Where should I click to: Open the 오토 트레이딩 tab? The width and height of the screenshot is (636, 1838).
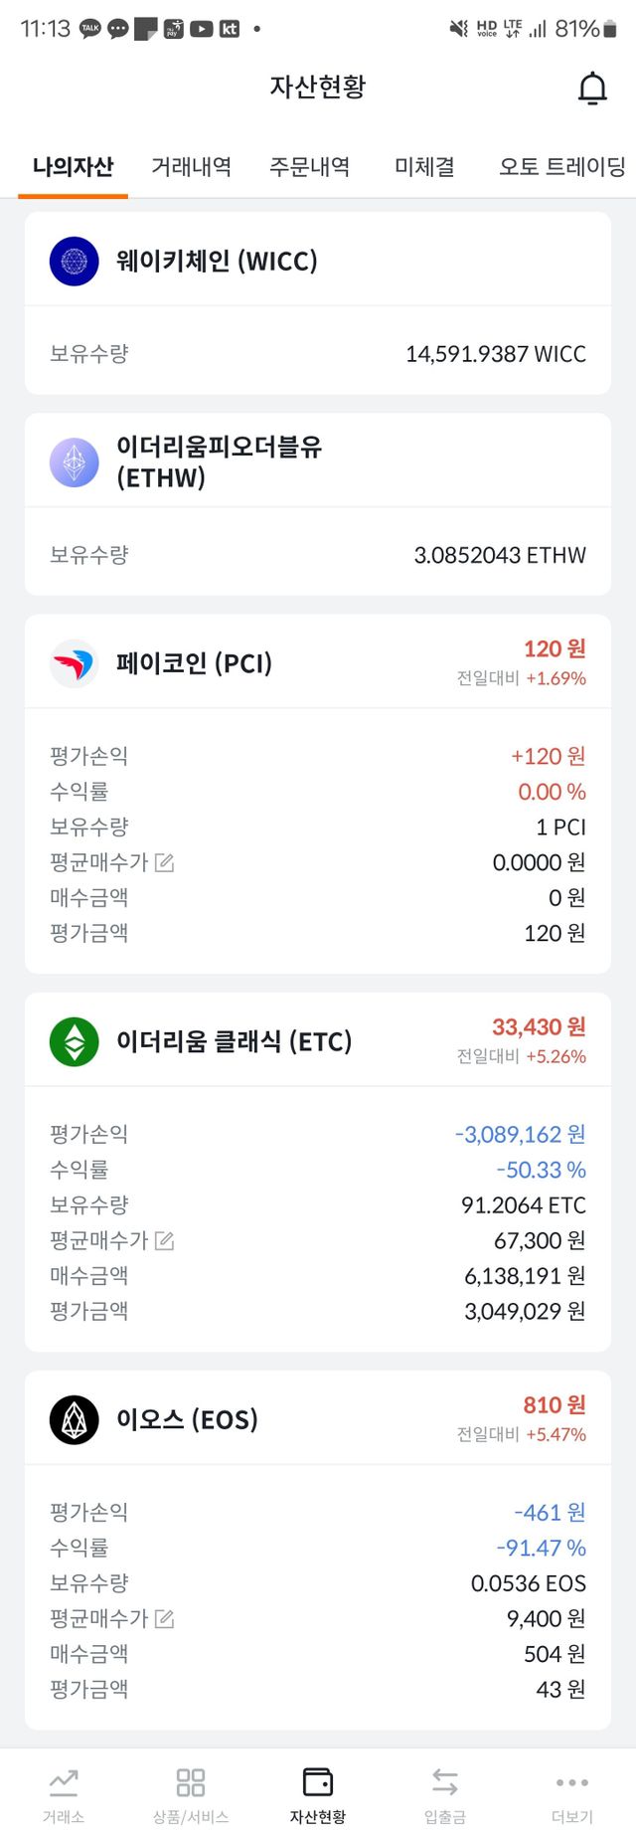561,166
